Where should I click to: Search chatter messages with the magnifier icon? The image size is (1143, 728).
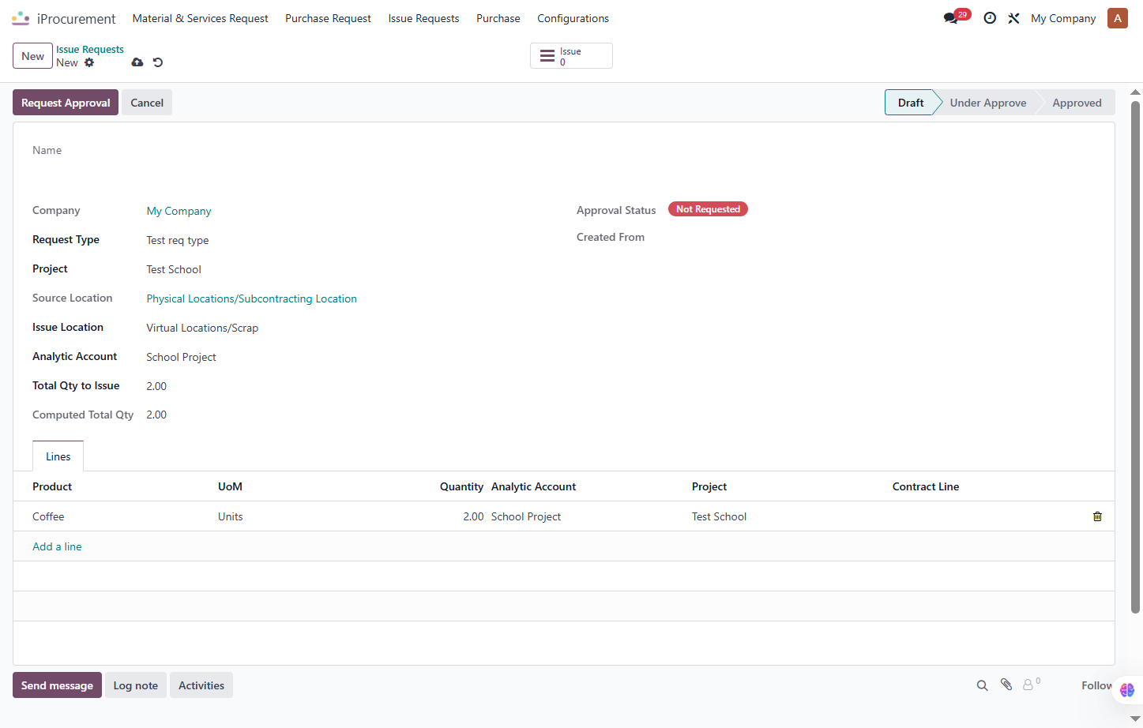click(x=982, y=685)
